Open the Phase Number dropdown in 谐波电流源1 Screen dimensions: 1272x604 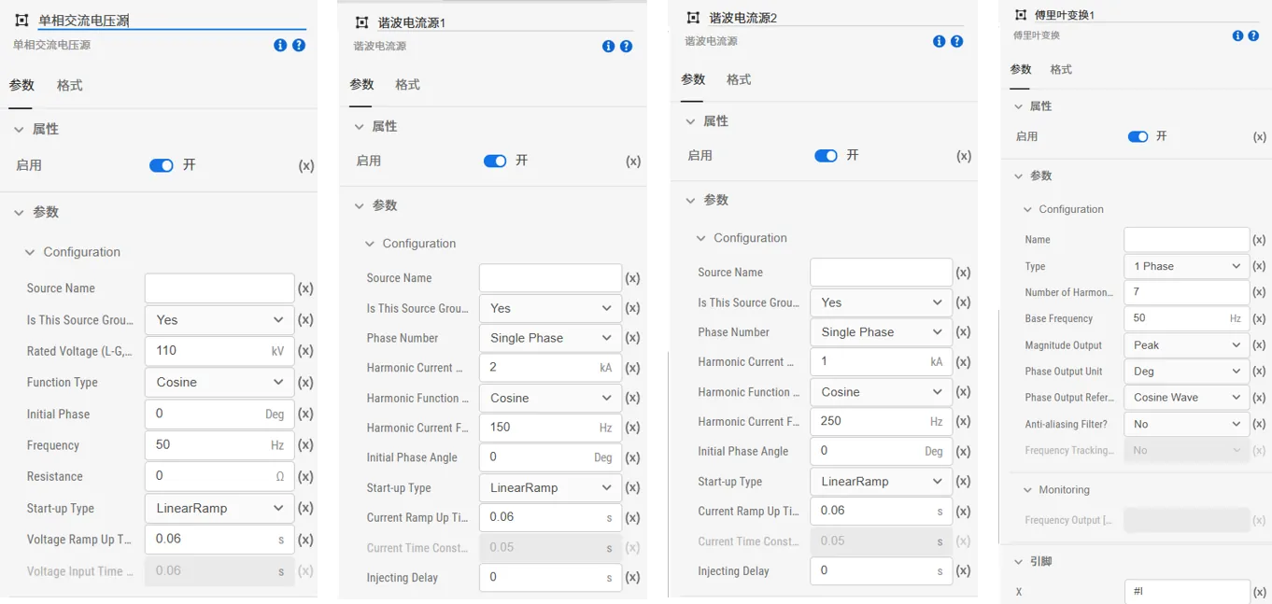pos(550,337)
